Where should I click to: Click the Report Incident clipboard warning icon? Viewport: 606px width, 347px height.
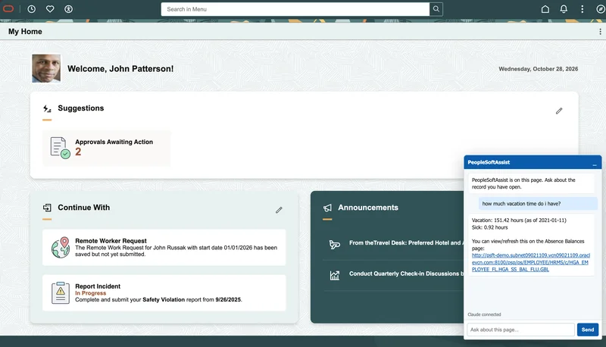coord(61,293)
